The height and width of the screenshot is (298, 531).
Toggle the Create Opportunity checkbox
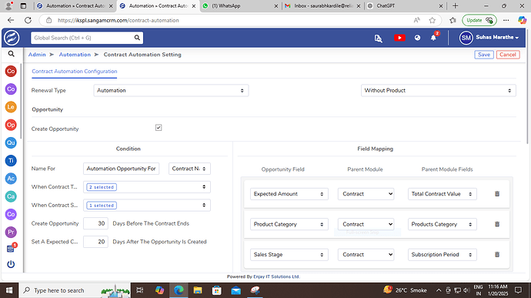click(x=159, y=128)
